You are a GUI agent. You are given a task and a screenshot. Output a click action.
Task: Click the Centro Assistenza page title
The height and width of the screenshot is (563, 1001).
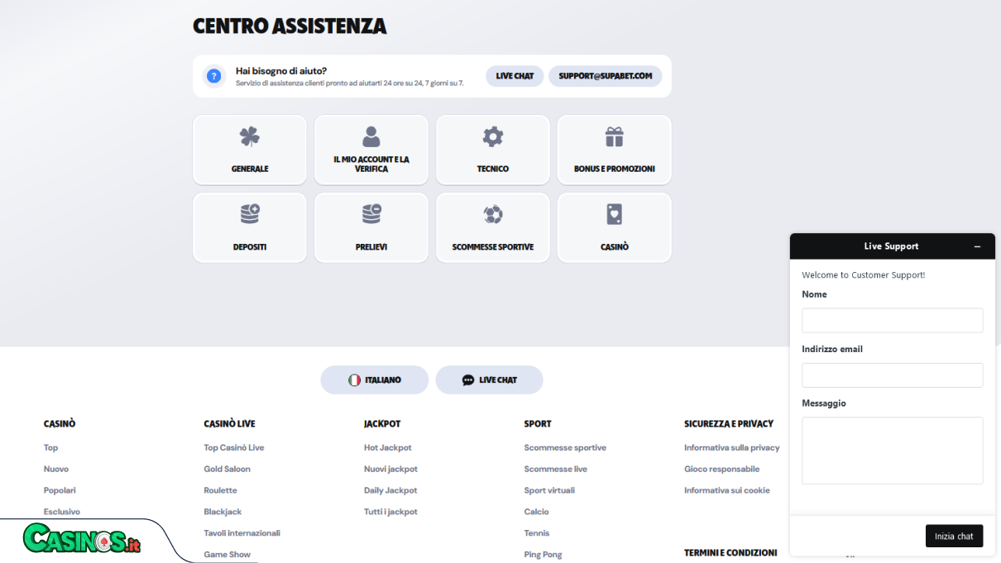click(290, 26)
